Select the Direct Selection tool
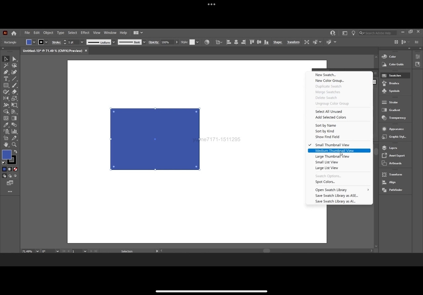 click(14, 59)
